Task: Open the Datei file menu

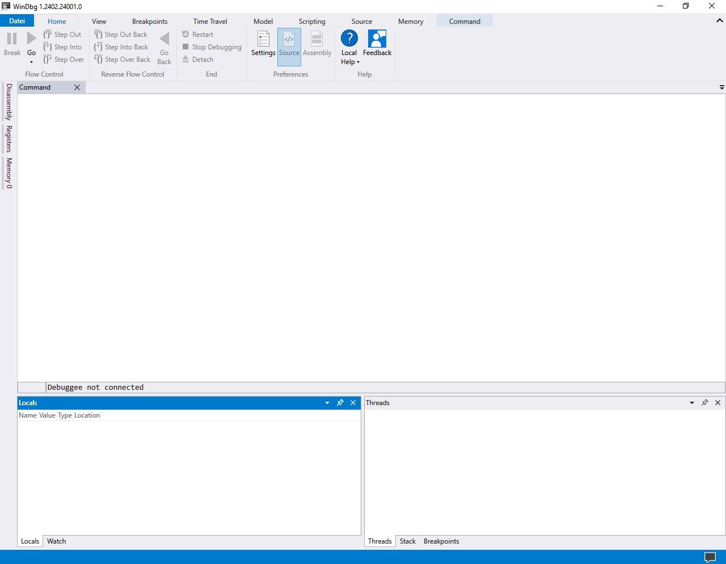Action: point(17,21)
